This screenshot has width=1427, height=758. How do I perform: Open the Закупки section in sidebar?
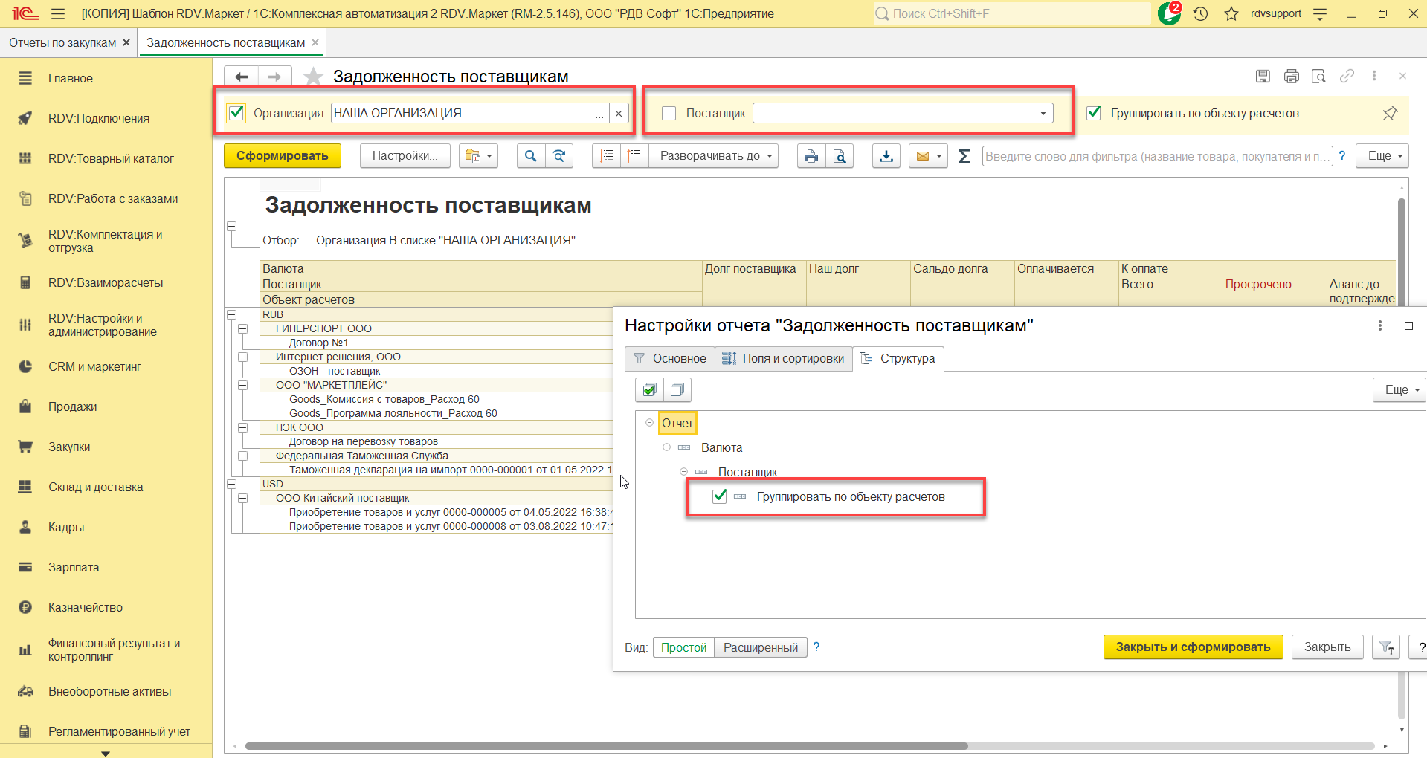point(69,447)
